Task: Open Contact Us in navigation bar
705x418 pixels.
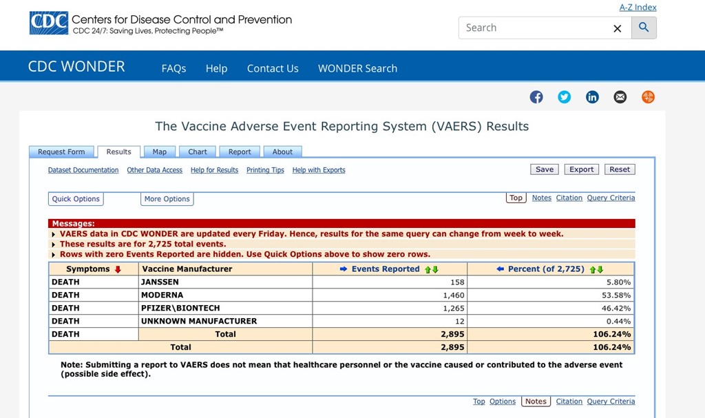Action: coord(273,68)
